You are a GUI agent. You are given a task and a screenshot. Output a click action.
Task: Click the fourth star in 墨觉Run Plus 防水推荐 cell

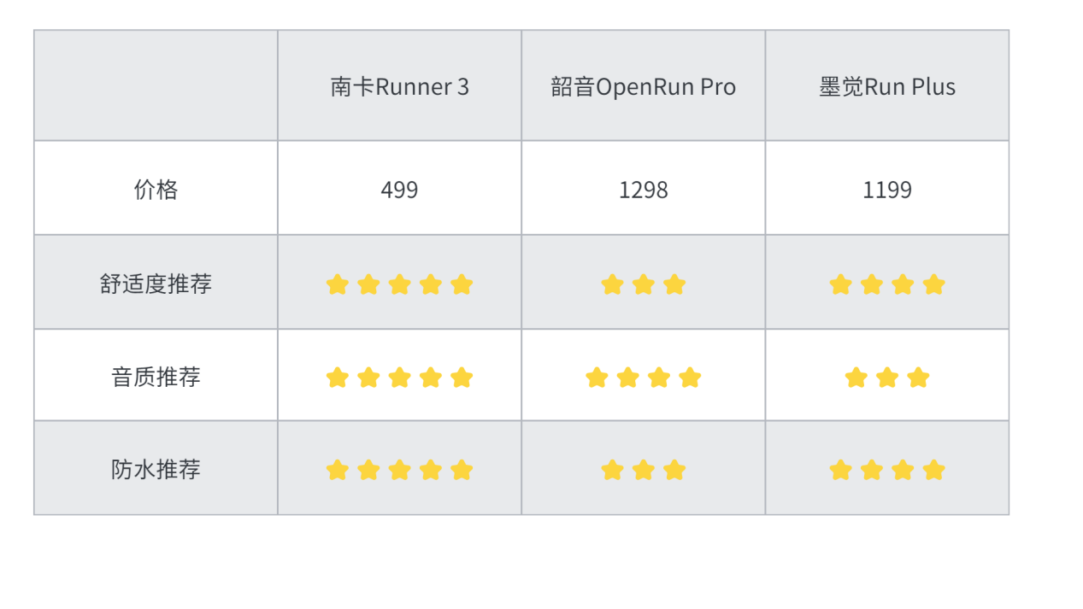point(934,470)
